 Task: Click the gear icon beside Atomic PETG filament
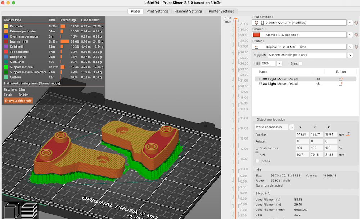[356, 35]
